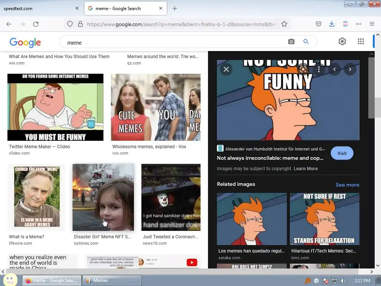Bookmark this page with the star
The width and height of the screenshot is (381, 286).
coord(284,24)
